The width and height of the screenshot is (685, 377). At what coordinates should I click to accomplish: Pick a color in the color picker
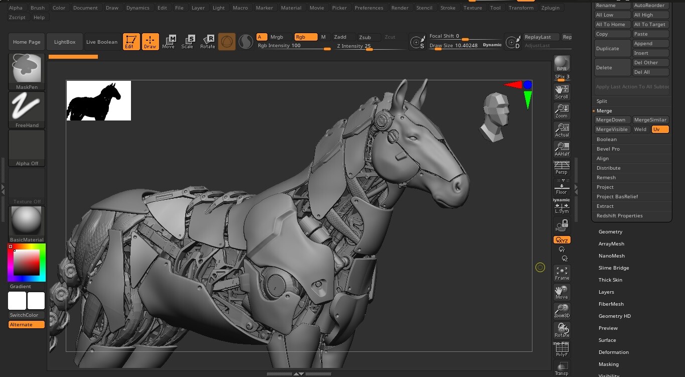click(x=27, y=263)
